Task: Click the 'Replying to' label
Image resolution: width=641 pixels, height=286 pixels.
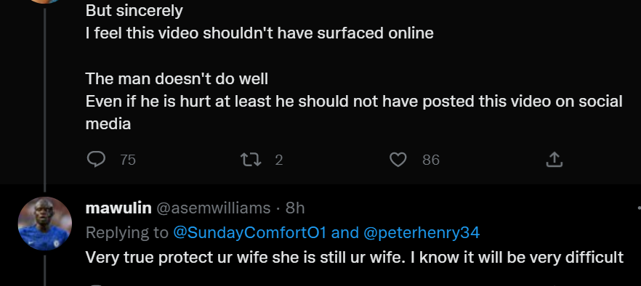Action: pyautogui.click(x=127, y=232)
